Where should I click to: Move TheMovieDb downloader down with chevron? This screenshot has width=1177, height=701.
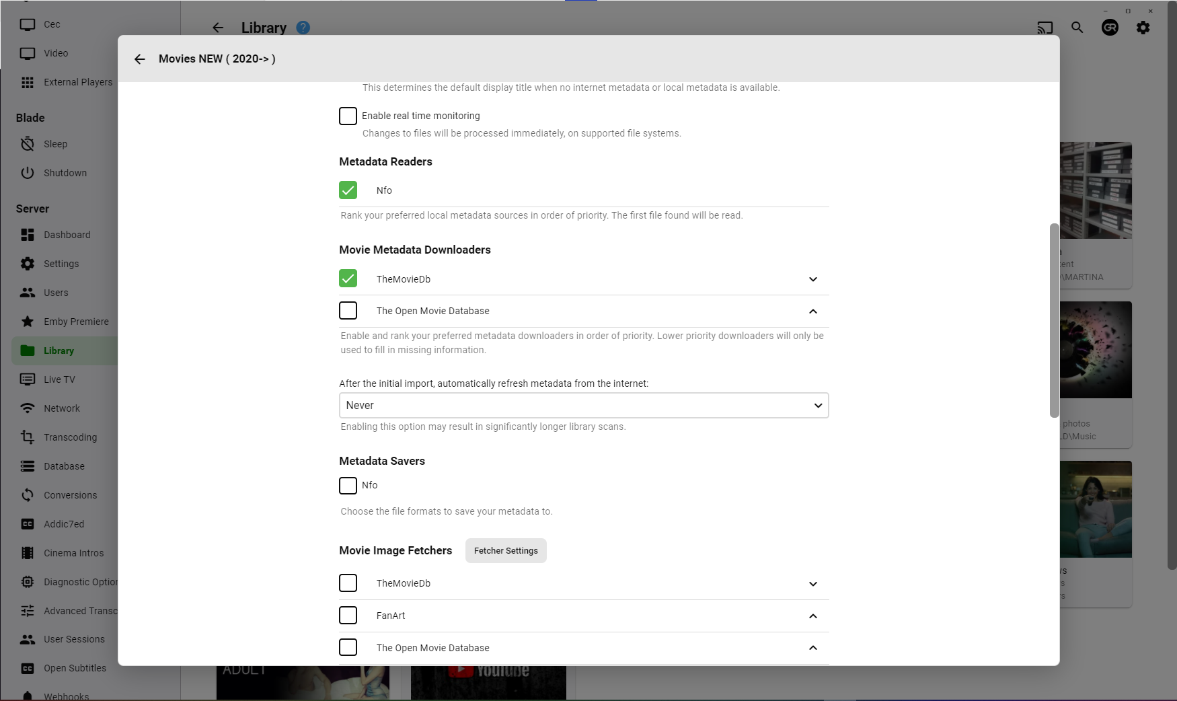(813, 279)
